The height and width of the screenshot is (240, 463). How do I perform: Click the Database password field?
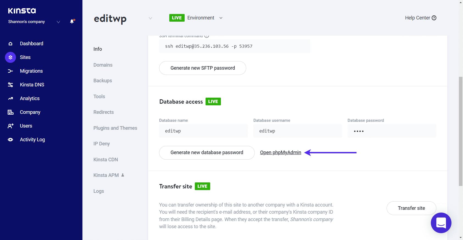click(392, 131)
